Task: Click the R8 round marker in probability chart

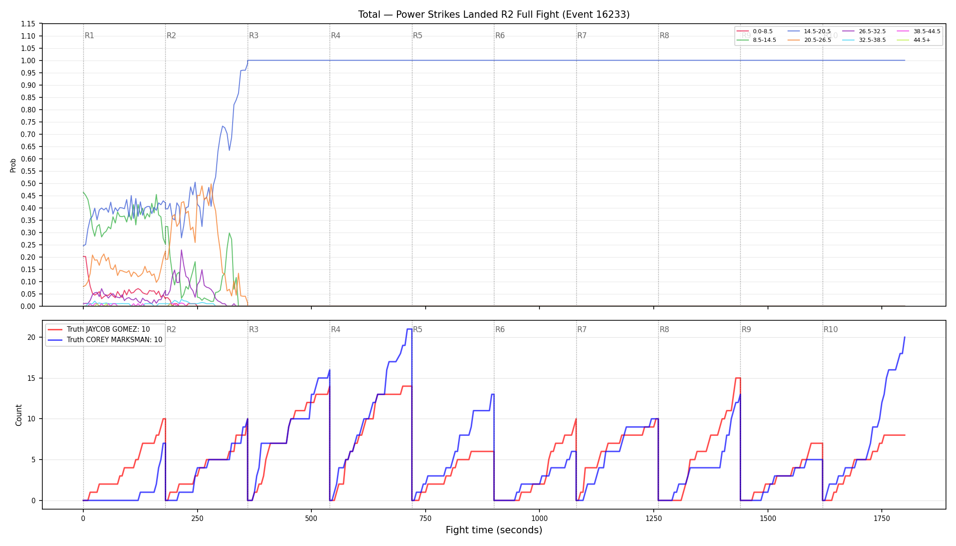Action: point(664,35)
